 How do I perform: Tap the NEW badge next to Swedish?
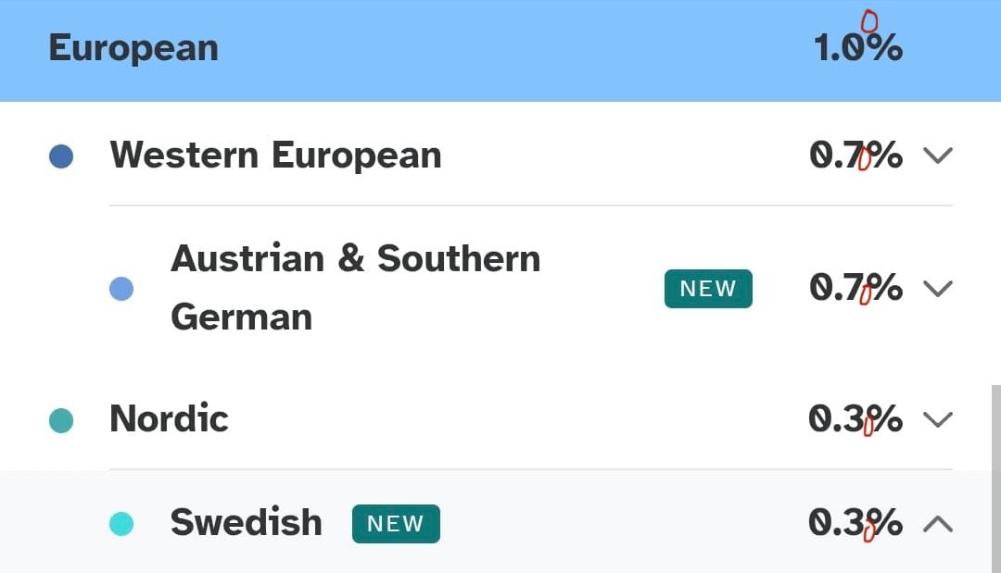396,524
